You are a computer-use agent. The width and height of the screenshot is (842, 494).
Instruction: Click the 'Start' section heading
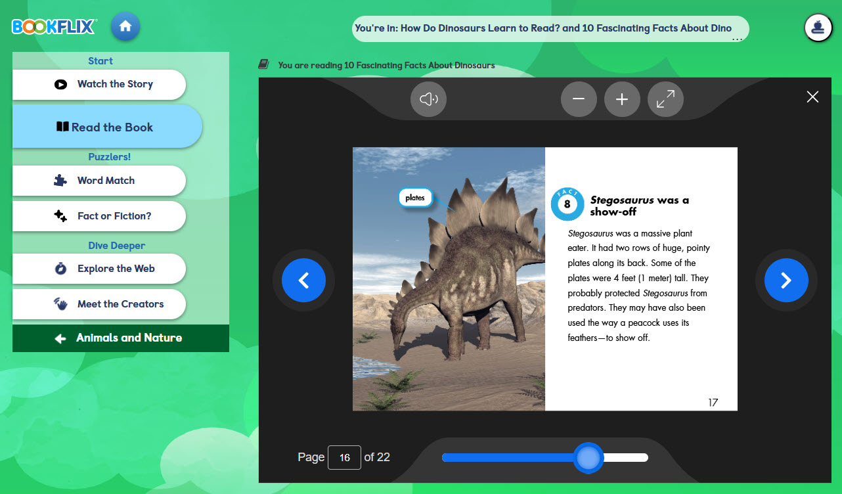[100, 61]
